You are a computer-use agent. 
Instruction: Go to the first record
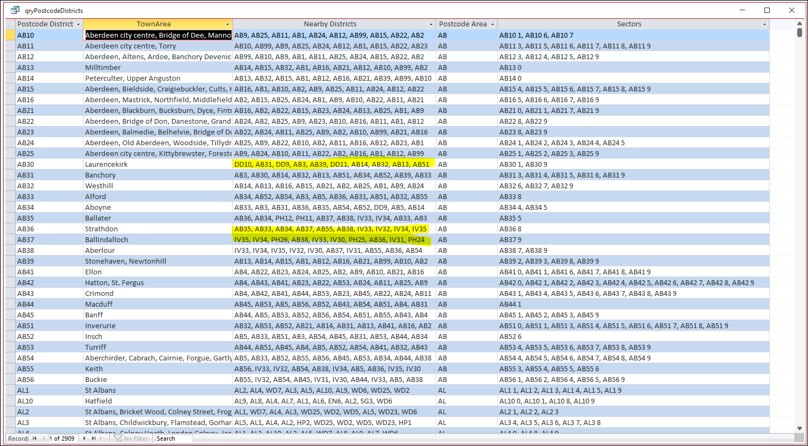pos(34,438)
